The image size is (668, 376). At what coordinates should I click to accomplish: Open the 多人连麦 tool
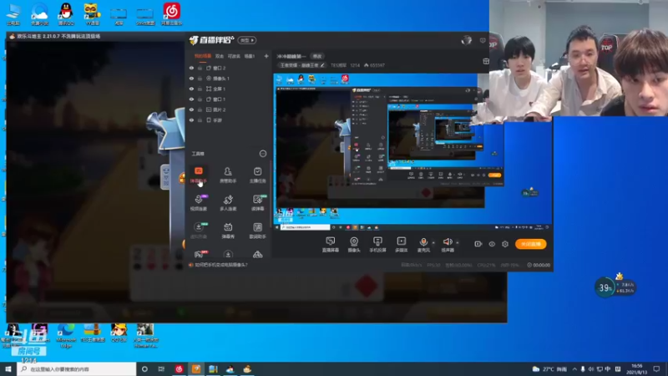click(228, 202)
